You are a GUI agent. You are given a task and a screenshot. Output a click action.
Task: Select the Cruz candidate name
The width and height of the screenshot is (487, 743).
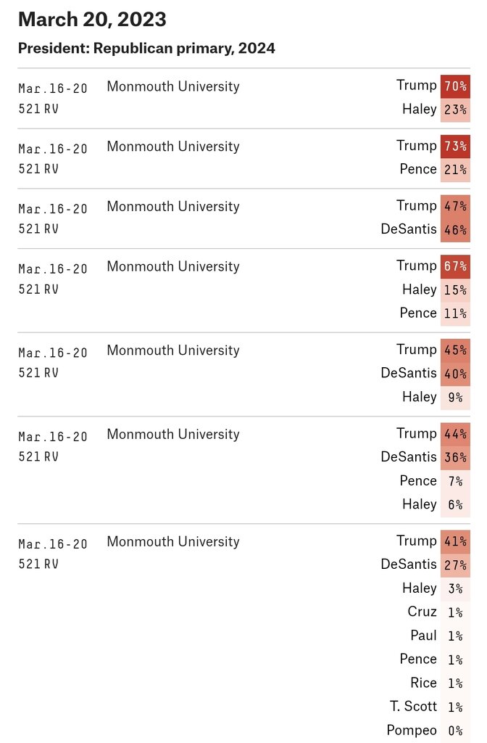tap(422, 612)
